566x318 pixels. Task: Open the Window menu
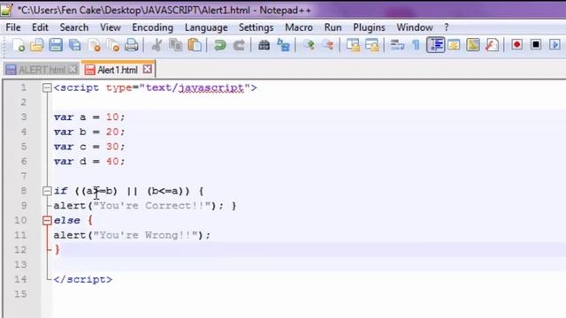coord(415,27)
